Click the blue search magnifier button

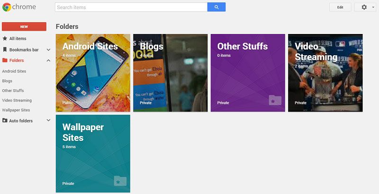point(217,7)
